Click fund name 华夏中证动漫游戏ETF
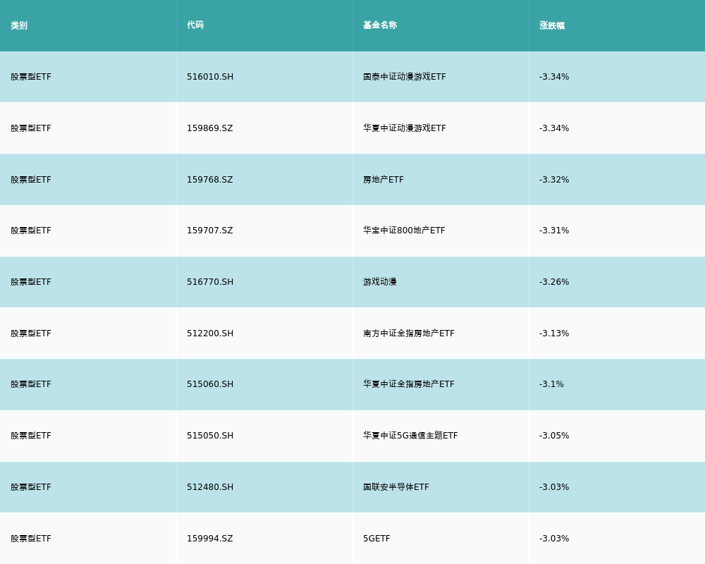This screenshot has width=705, height=564. pyautogui.click(x=405, y=128)
